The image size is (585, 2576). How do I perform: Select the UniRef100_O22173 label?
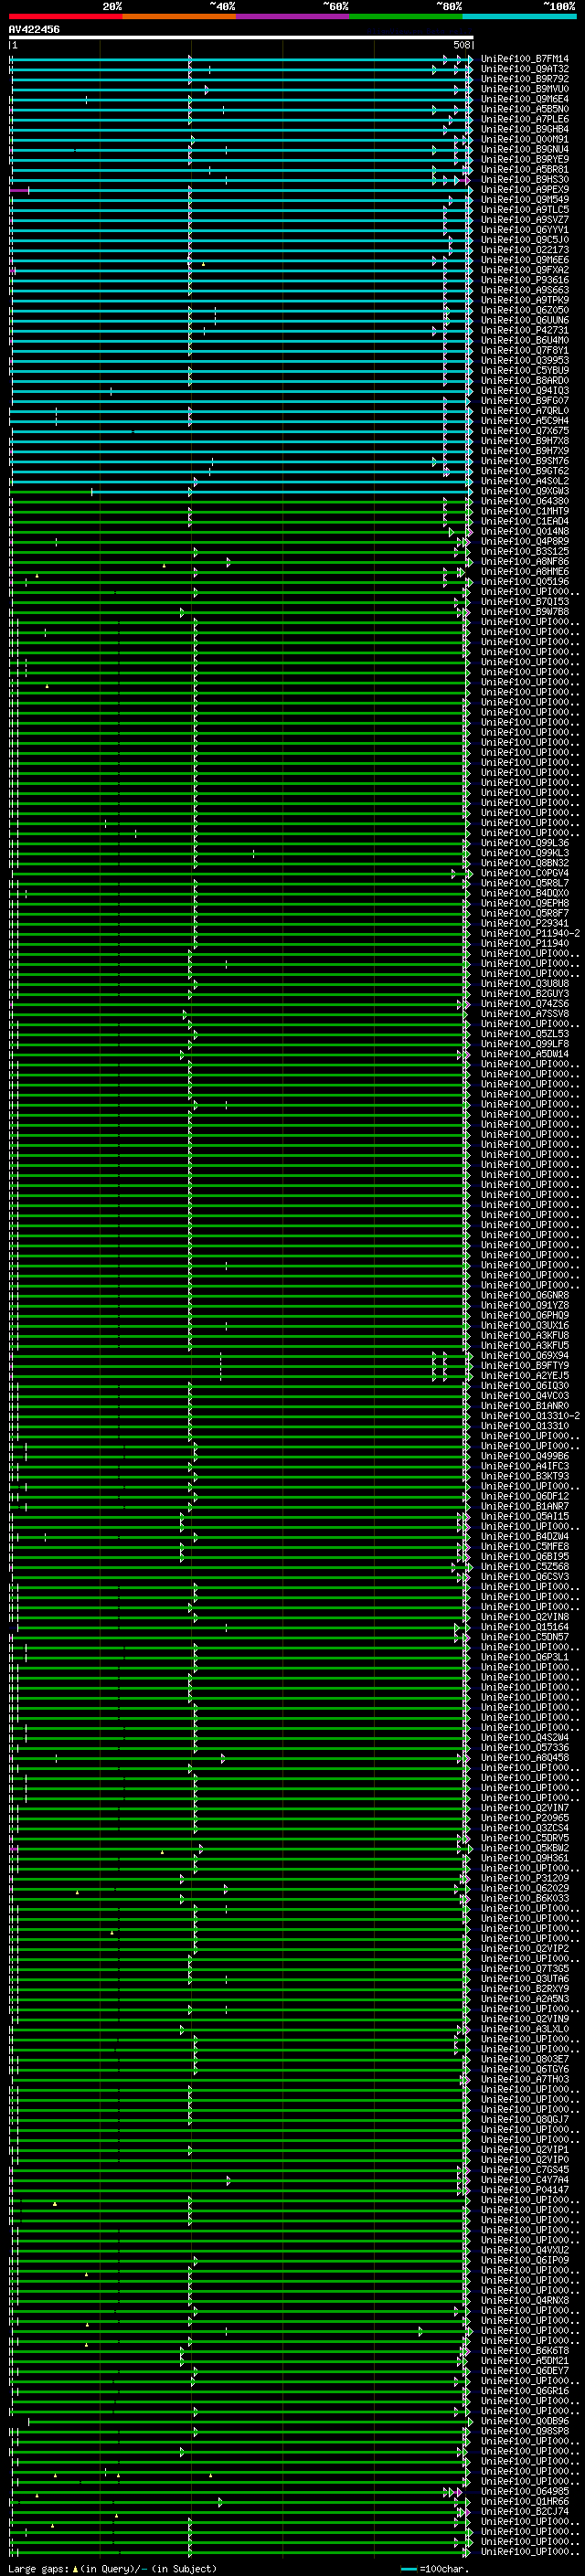click(524, 250)
